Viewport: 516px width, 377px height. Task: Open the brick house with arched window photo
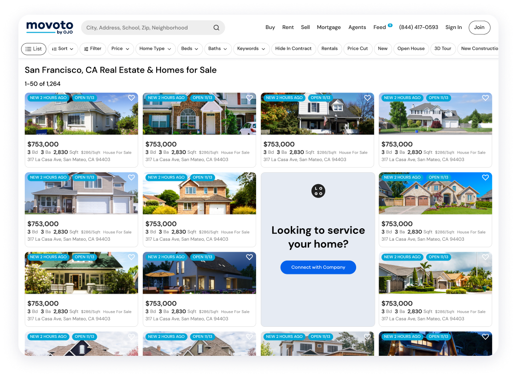pyautogui.click(x=199, y=114)
